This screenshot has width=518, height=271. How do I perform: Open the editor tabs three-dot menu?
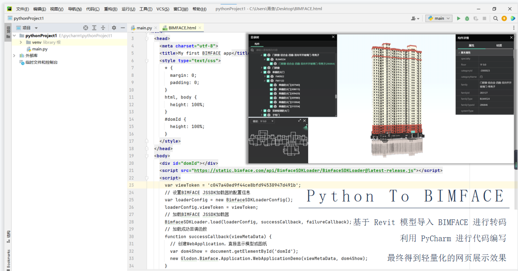tap(514, 28)
